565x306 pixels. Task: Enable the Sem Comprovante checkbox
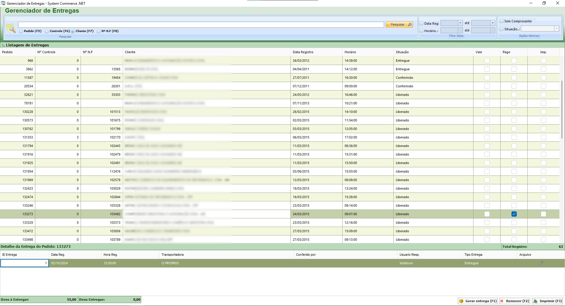tap(501, 21)
